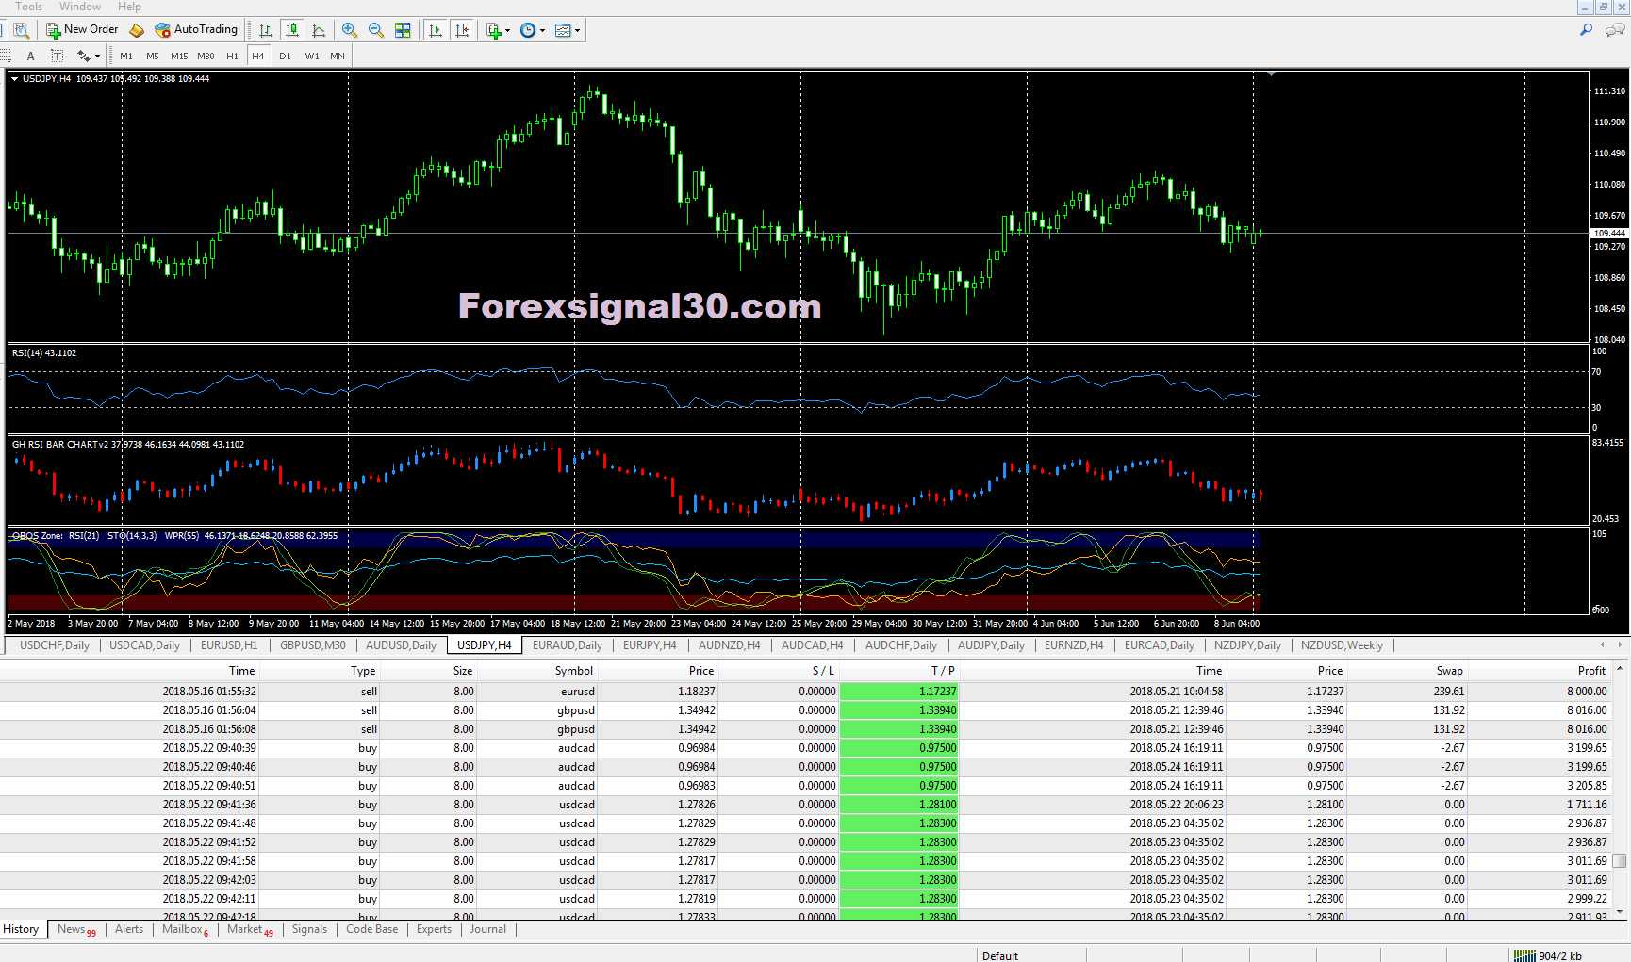Select the eurusd 1.18237 sell row
The image size is (1631, 962).
806,691
